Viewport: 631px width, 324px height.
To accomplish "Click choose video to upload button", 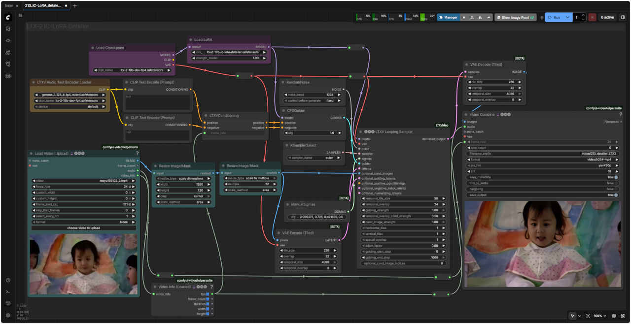I will (84, 228).
